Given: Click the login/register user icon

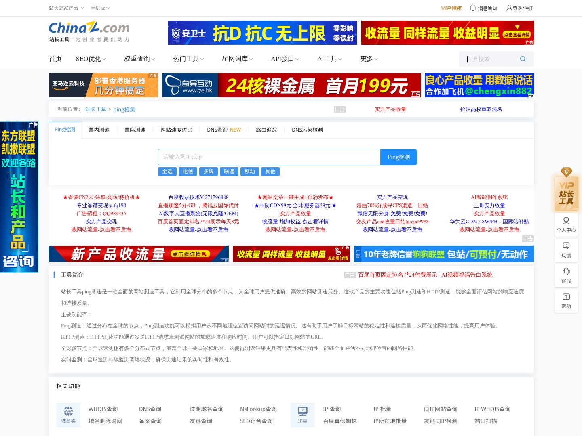Looking at the screenshot, I should (509, 8).
